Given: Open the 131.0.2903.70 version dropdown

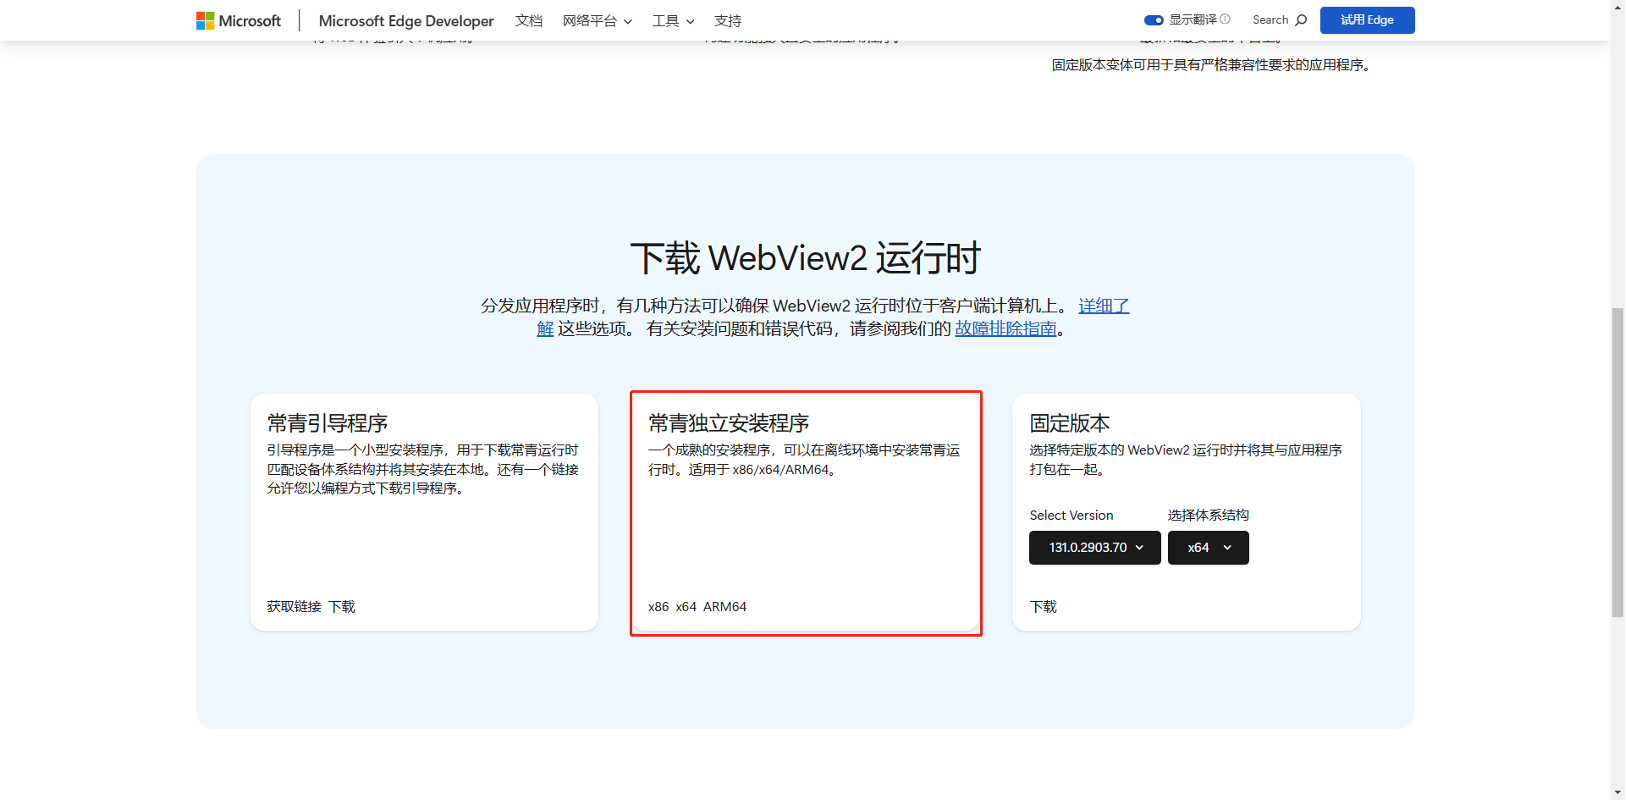Looking at the screenshot, I should point(1095,548).
